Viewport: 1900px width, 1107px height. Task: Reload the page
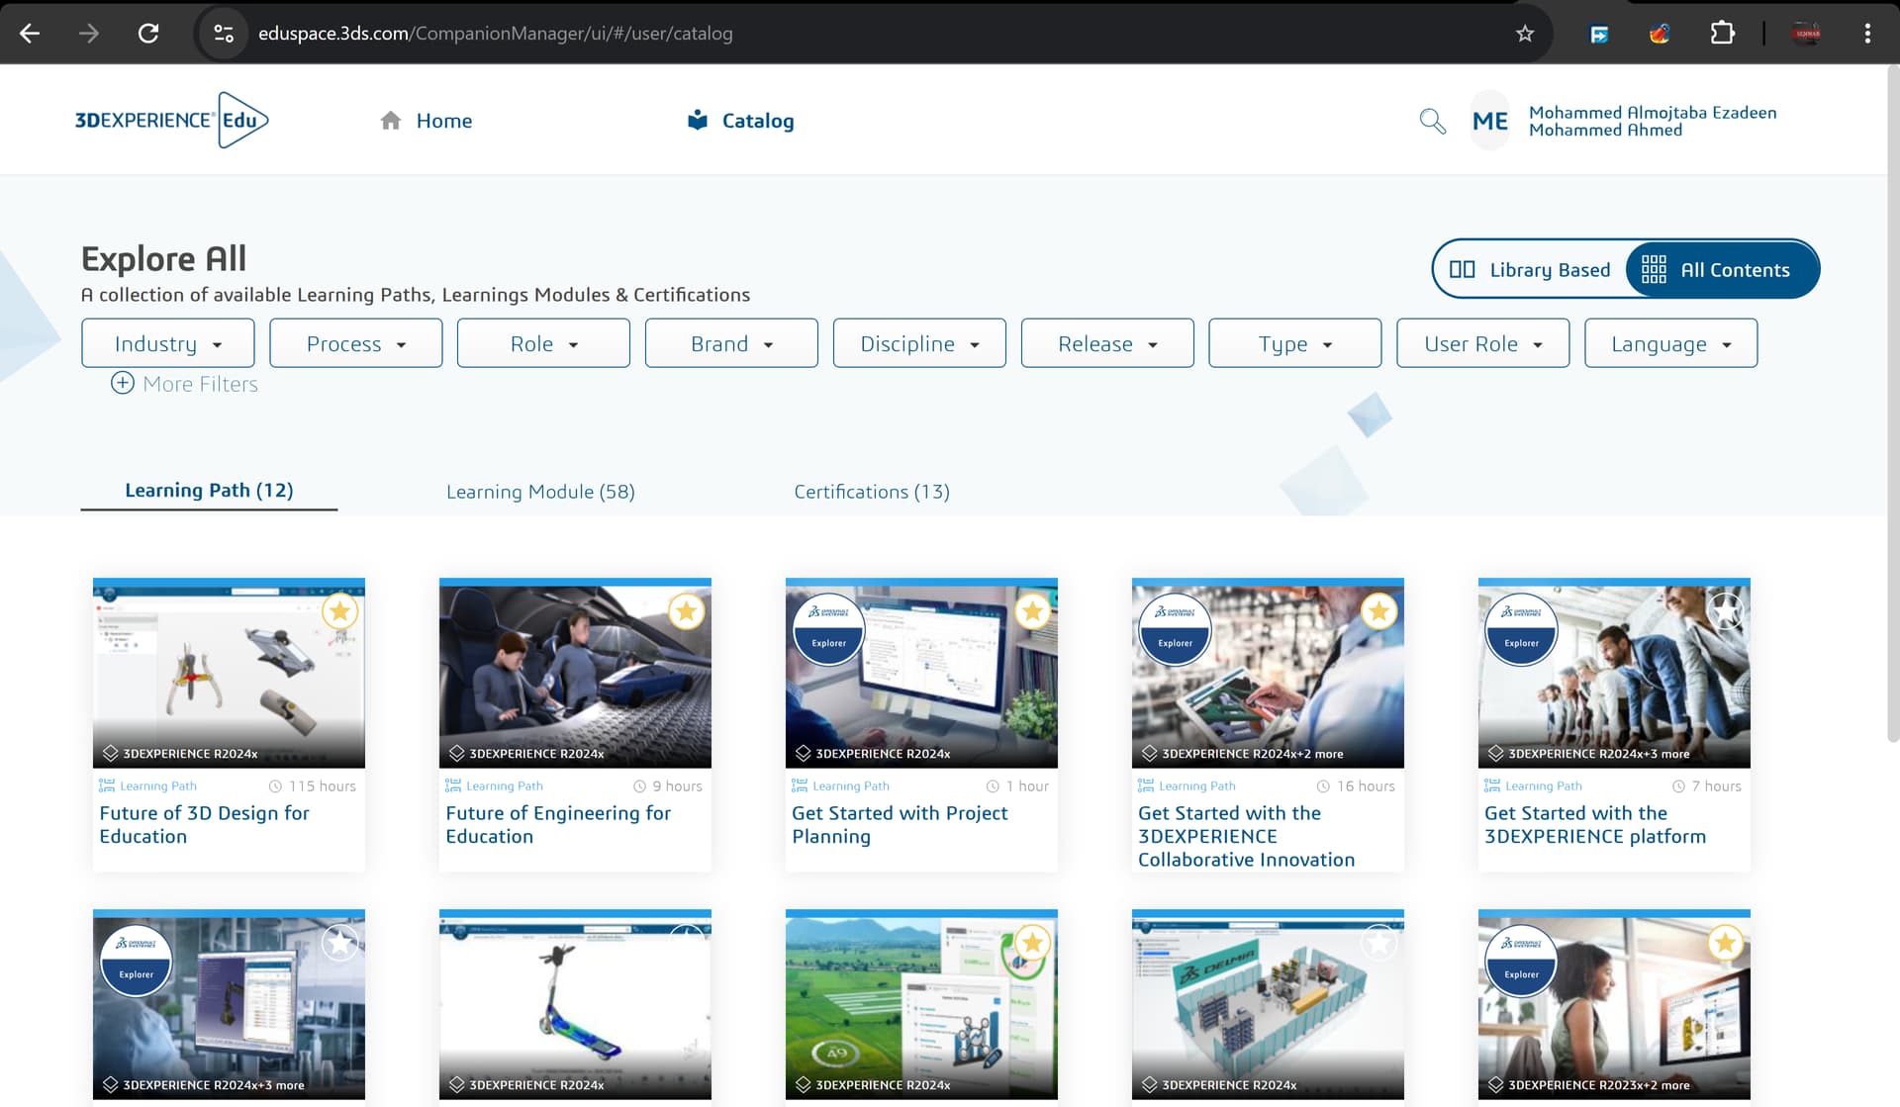point(148,34)
